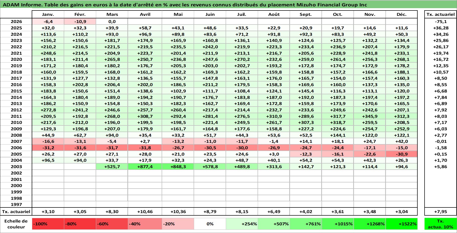The image size is (457, 233).
Task: Click the 'Echelle de couleur' label
Action: click(16, 224)
